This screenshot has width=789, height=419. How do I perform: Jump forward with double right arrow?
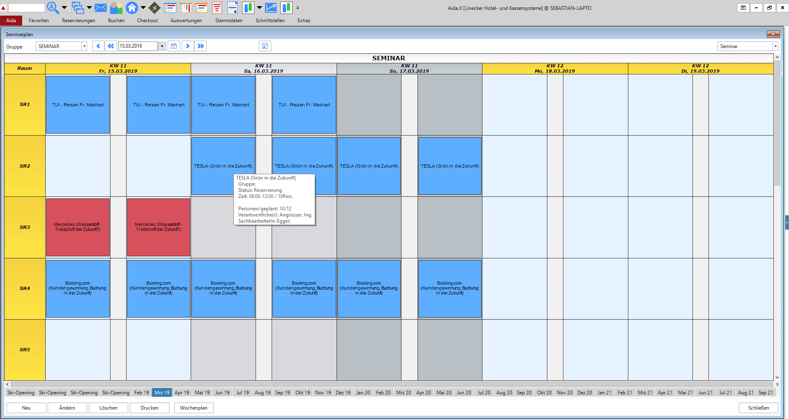click(x=201, y=46)
